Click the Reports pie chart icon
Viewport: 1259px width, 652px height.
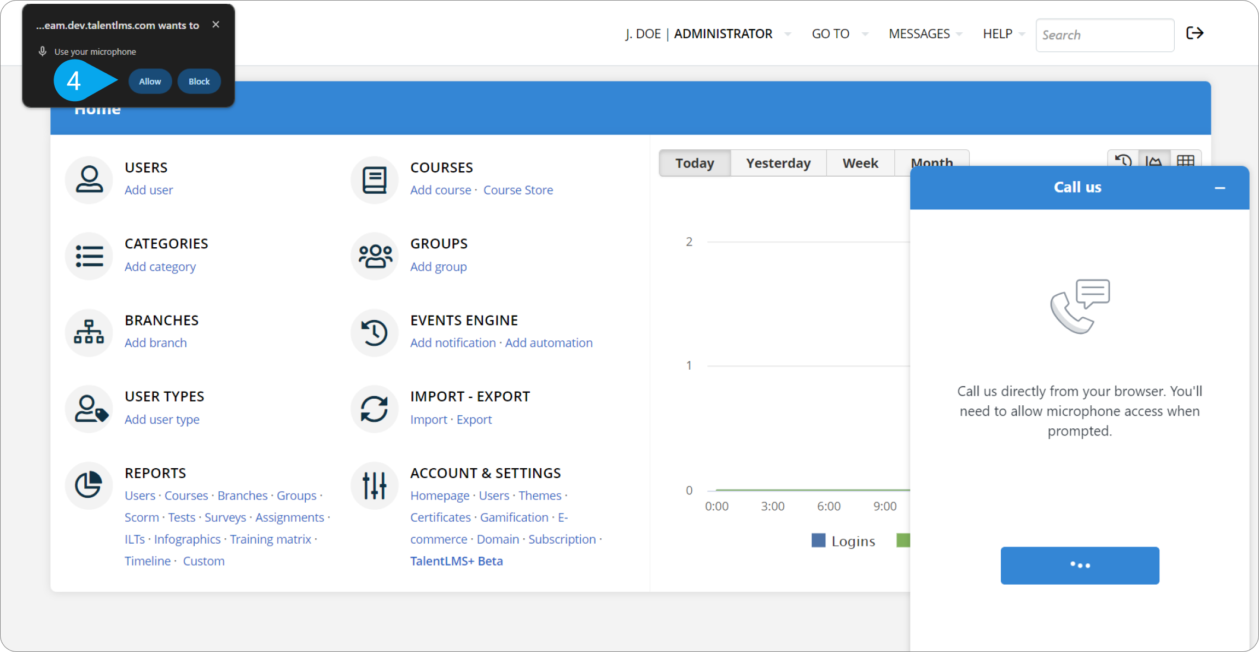coord(89,485)
